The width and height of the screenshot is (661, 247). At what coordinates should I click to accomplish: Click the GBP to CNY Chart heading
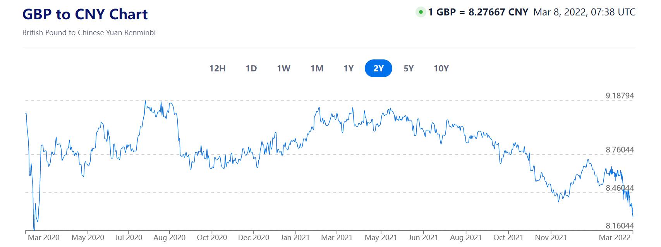[x=85, y=15]
